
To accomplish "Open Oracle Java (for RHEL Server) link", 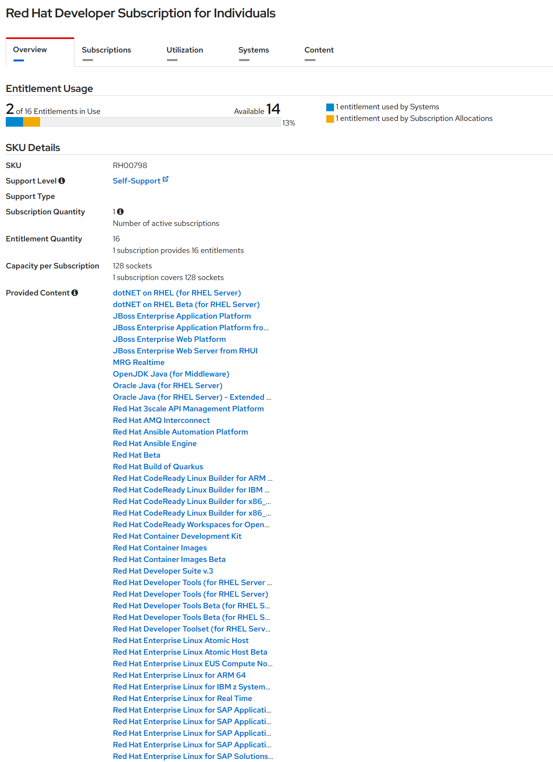I will click(x=167, y=385).
